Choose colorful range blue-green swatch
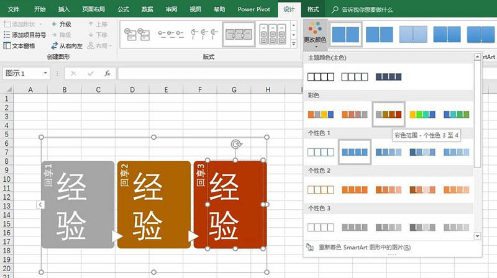 click(x=457, y=114)
